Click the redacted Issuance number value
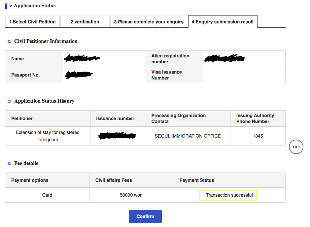The image size is (310, 227). [118, 136]
